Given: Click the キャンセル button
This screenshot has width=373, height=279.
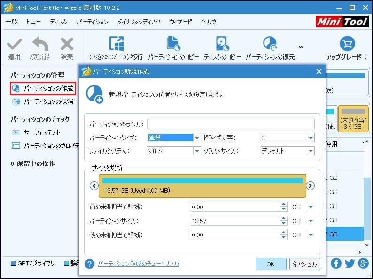Looking at the screenshot, I should pyautogui.click(x=305, y=264).
